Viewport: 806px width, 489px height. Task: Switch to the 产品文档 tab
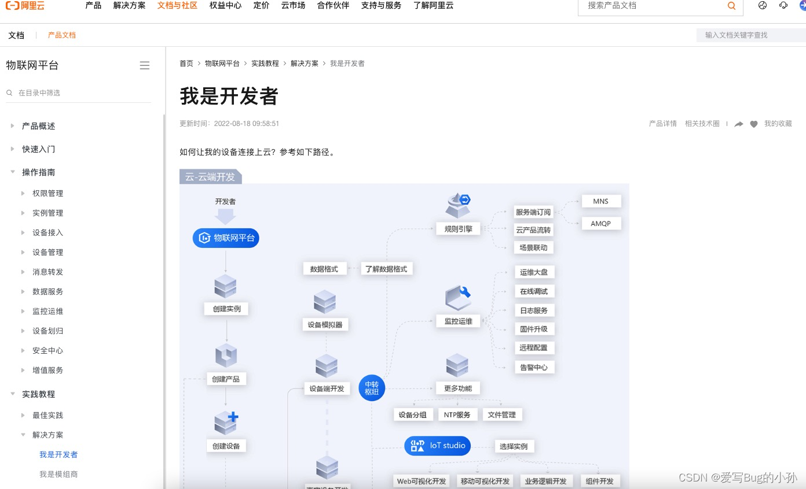pos(62,35)
